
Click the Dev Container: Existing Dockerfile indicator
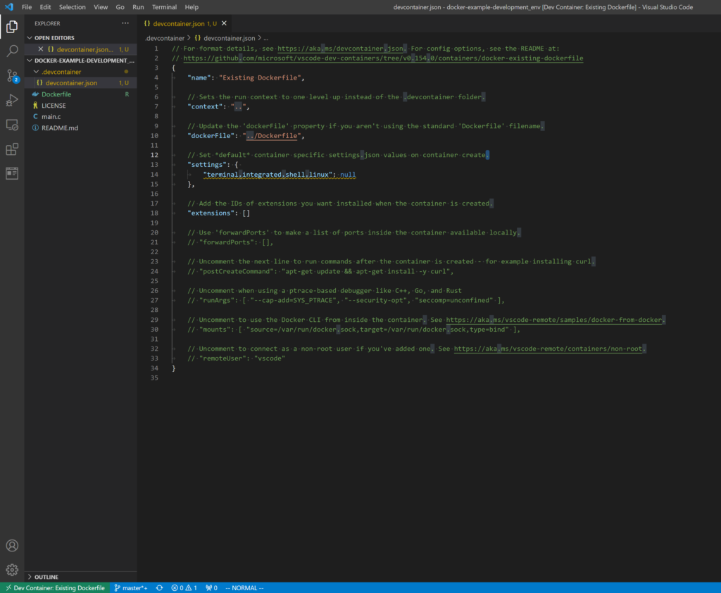[55, 587]
